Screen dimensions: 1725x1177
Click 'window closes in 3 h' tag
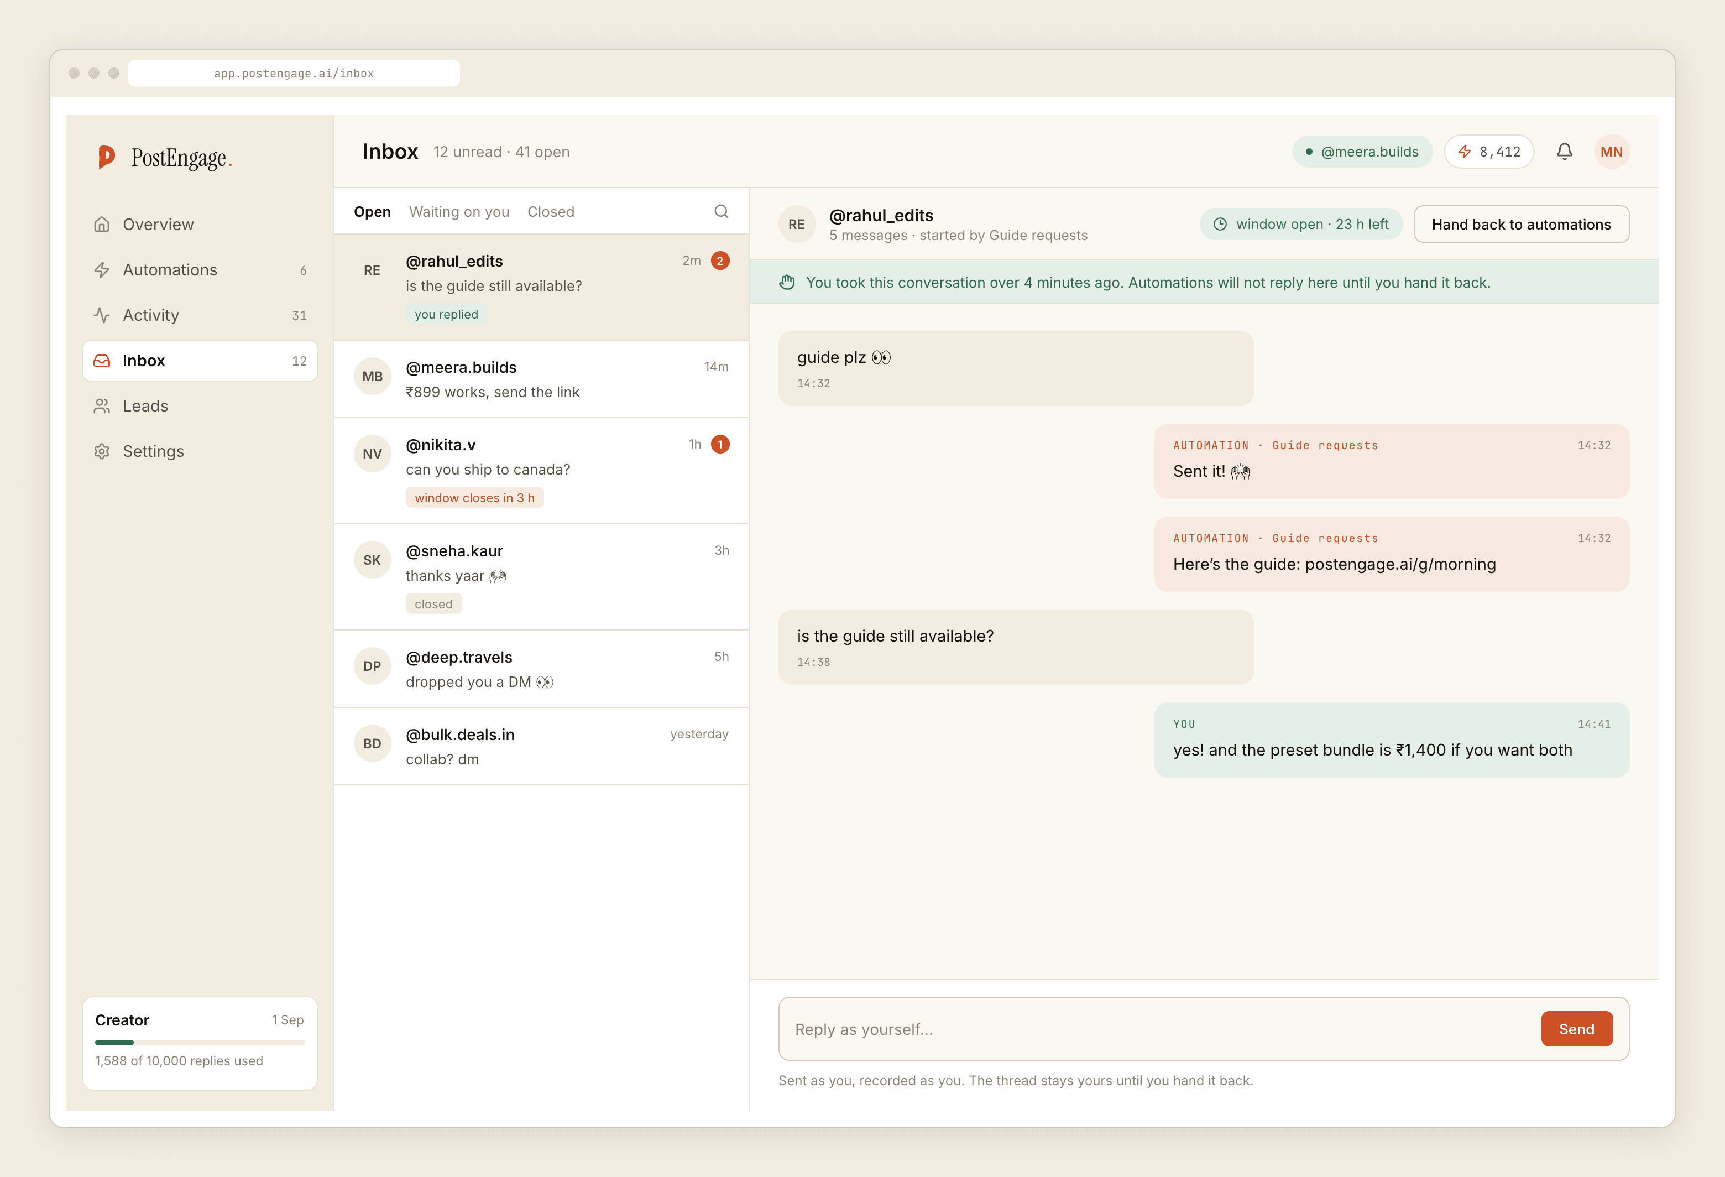coord(474,498)
